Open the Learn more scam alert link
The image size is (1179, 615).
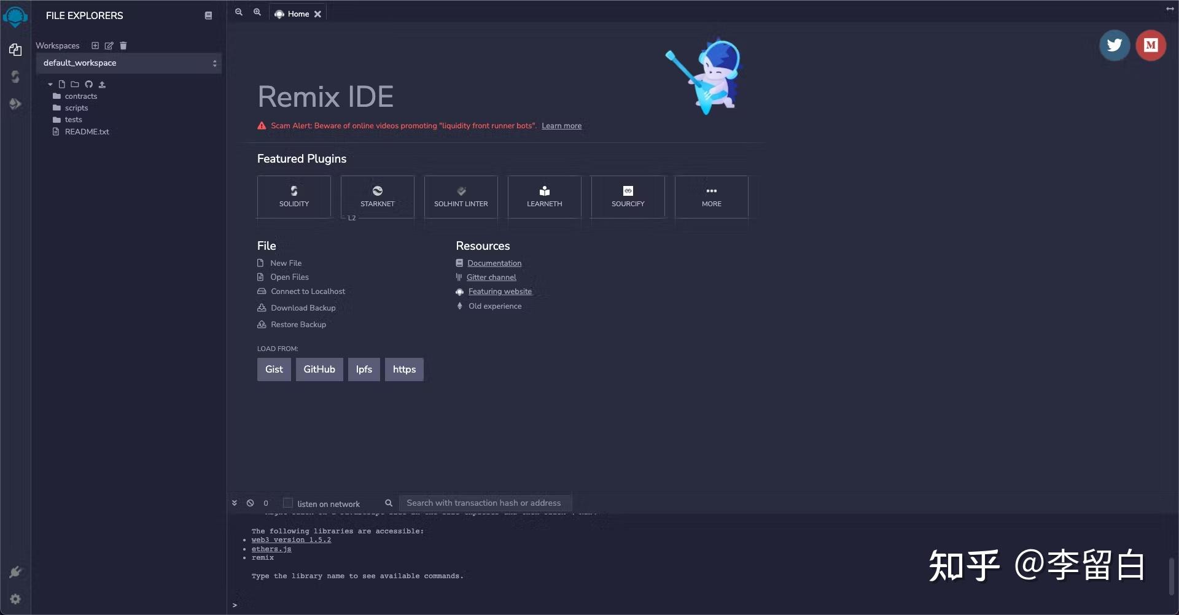561,126
